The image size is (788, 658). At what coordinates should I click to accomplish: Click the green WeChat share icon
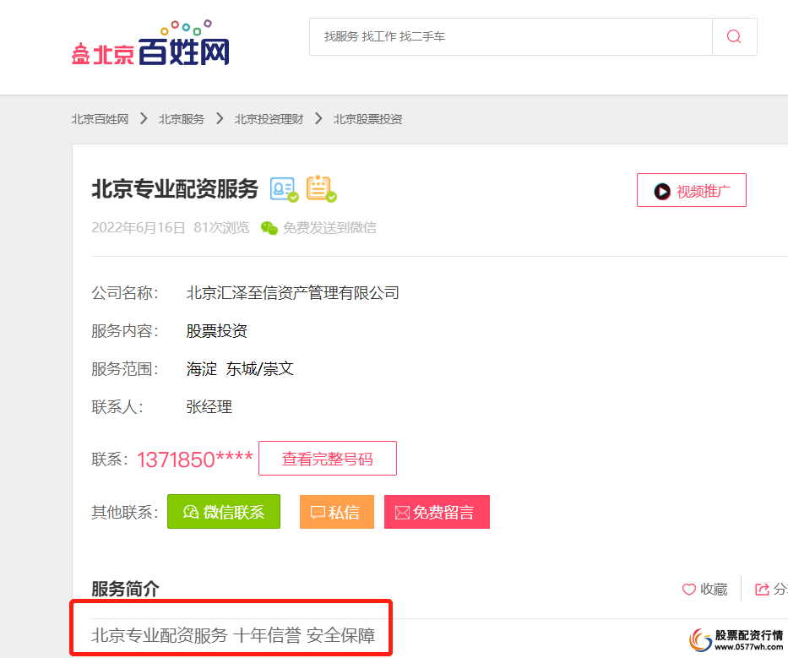269,227
